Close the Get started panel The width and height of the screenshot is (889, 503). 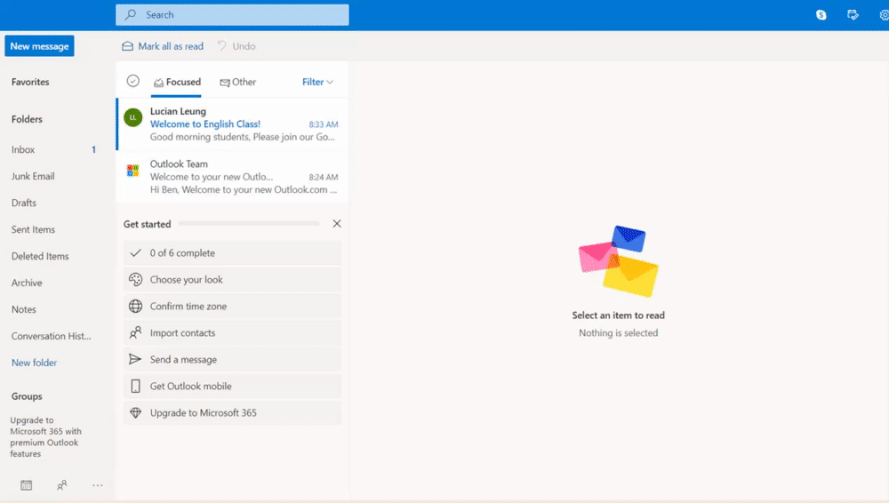tap(337, 224)
